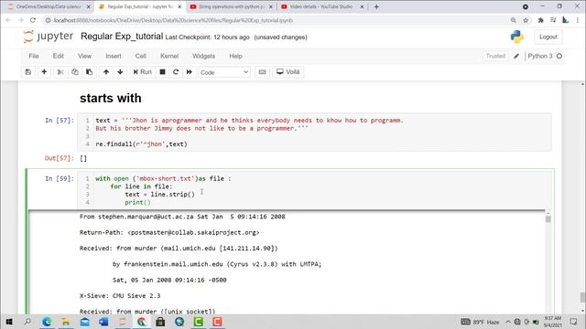Click inside the In [57] code cell
Viewport: 586px width, 329px height.
(x=314, y=132)
